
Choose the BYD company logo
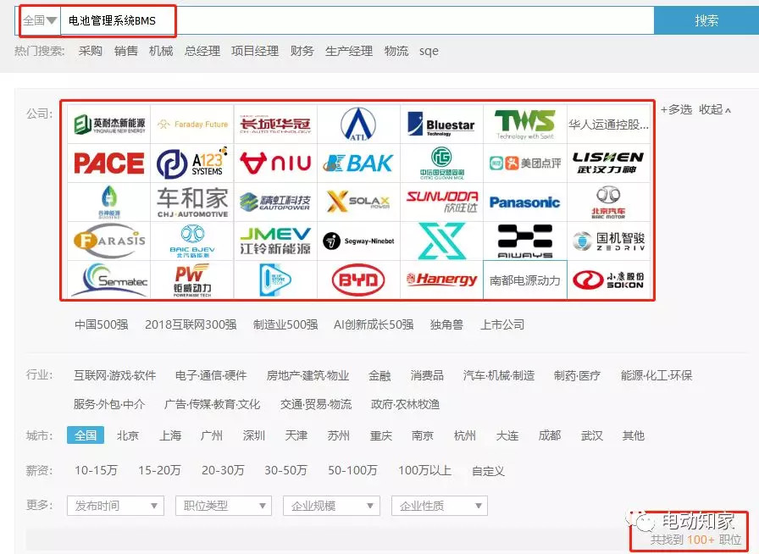coord(358,280)
